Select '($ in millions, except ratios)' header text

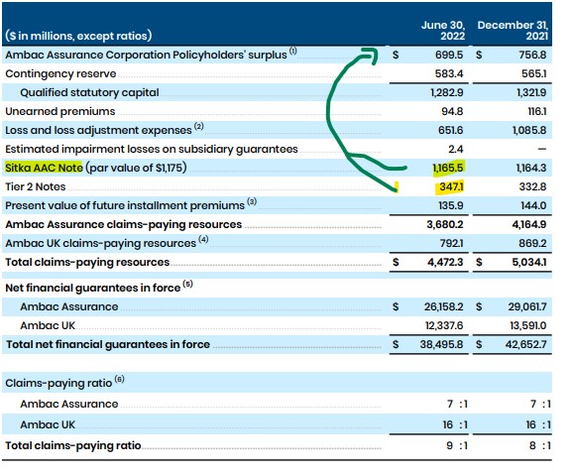pyautogui.click(x=78, y=36)
